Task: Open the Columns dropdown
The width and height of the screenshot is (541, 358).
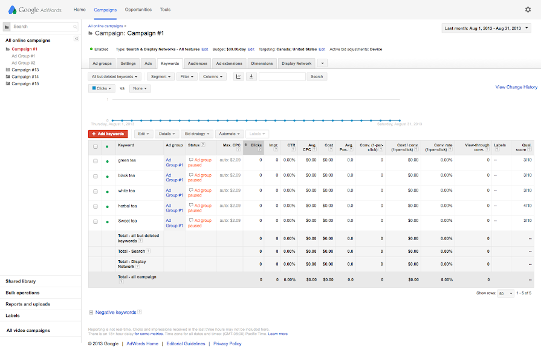Action: click(x=213, y=77)
